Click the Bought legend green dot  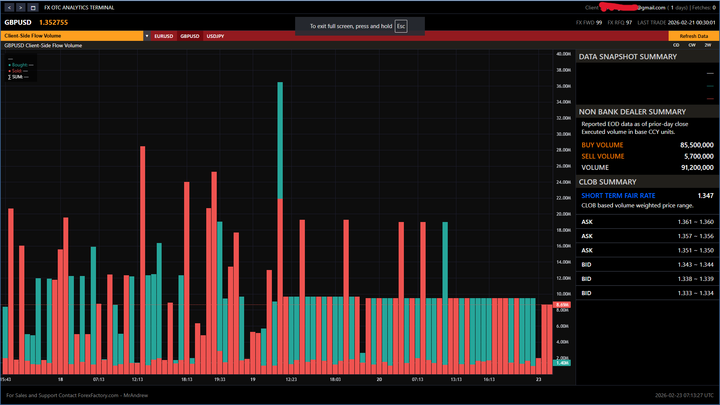(10, 65)
